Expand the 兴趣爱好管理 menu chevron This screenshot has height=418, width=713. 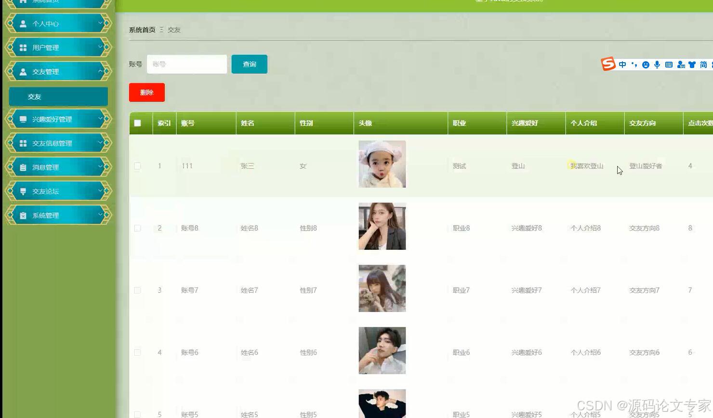(x=100, y=118)
